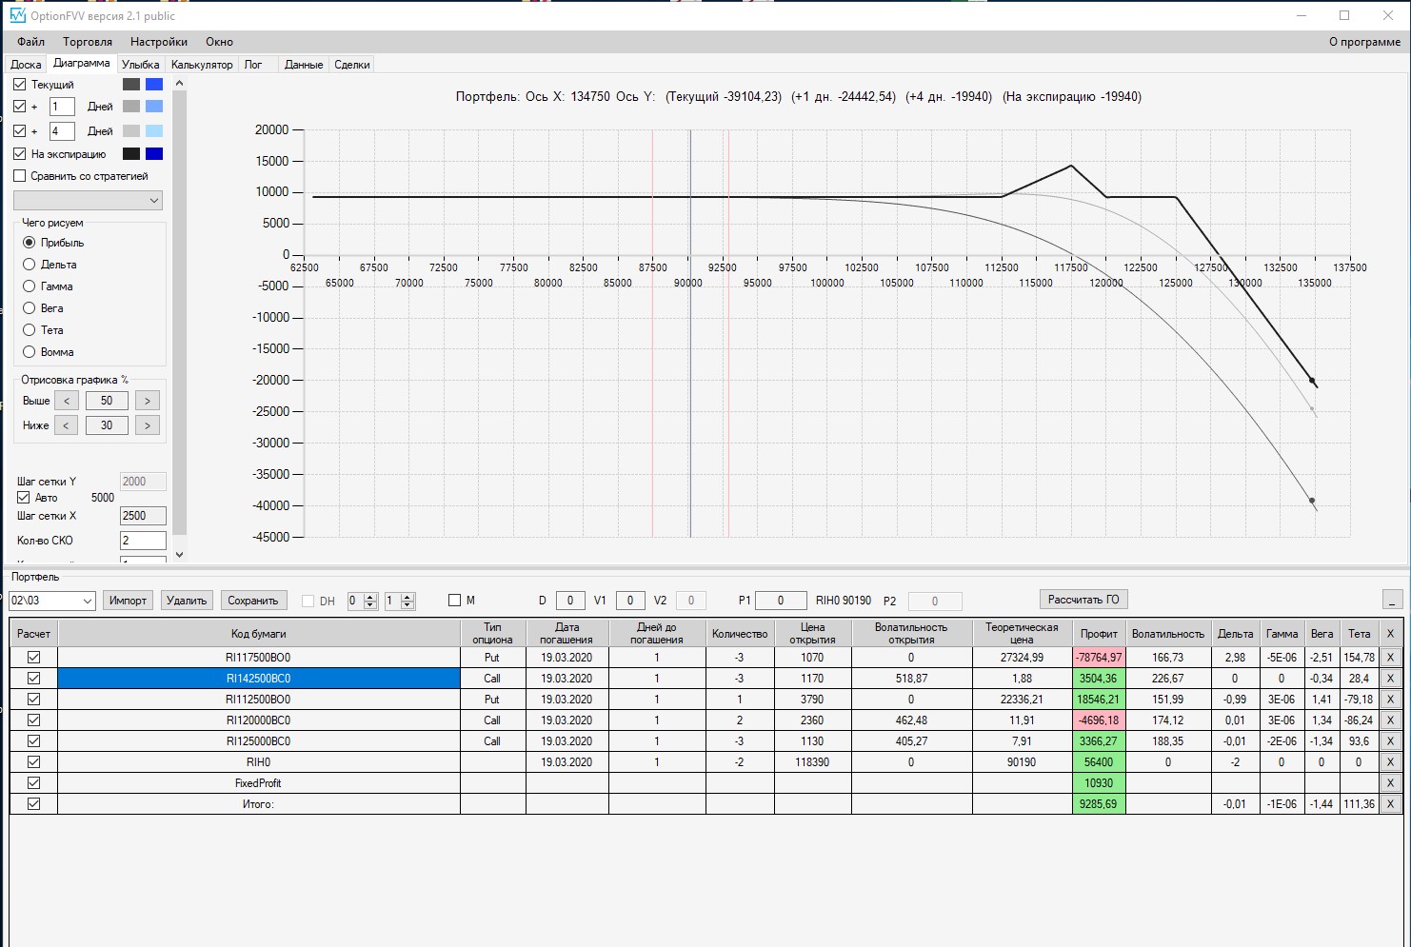Screen dimensions: 1411x947
Task: Uncheck calculation box for RI117500BO0 row
Action: [x=34, y=658]
